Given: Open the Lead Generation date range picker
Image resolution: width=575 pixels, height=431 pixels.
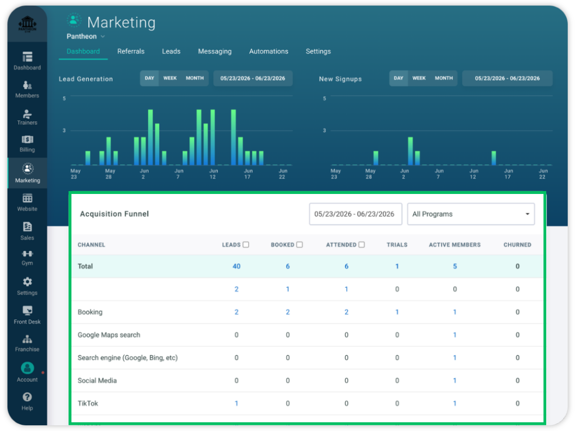Looking at the screenshot, I should pos(253,79).
